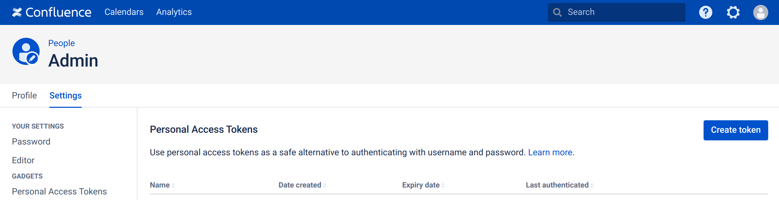Open Password settings in sidebar
Image resolution: width=779 pixels, height=200 pixels.
tap(31, 142)
